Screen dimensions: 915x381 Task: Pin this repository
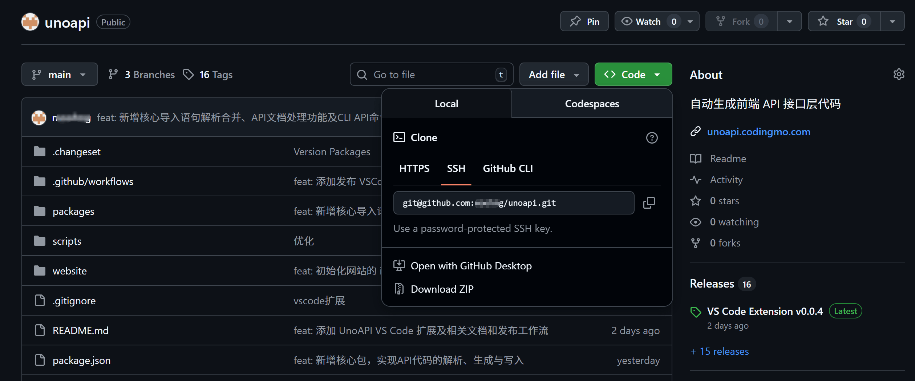[584, 21]
